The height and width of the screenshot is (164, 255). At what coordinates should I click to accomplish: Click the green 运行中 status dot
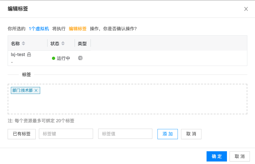coord(54,58)
